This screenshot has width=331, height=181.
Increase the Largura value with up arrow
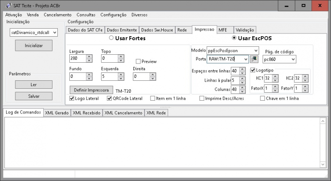pos(89,57)
